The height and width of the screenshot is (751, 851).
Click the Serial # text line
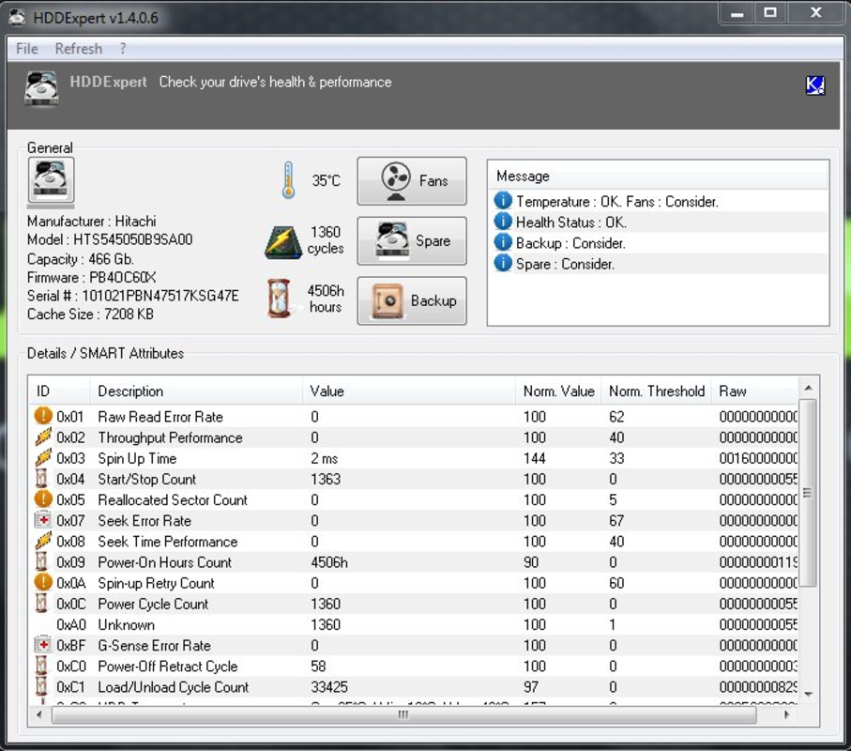[133, 296]
